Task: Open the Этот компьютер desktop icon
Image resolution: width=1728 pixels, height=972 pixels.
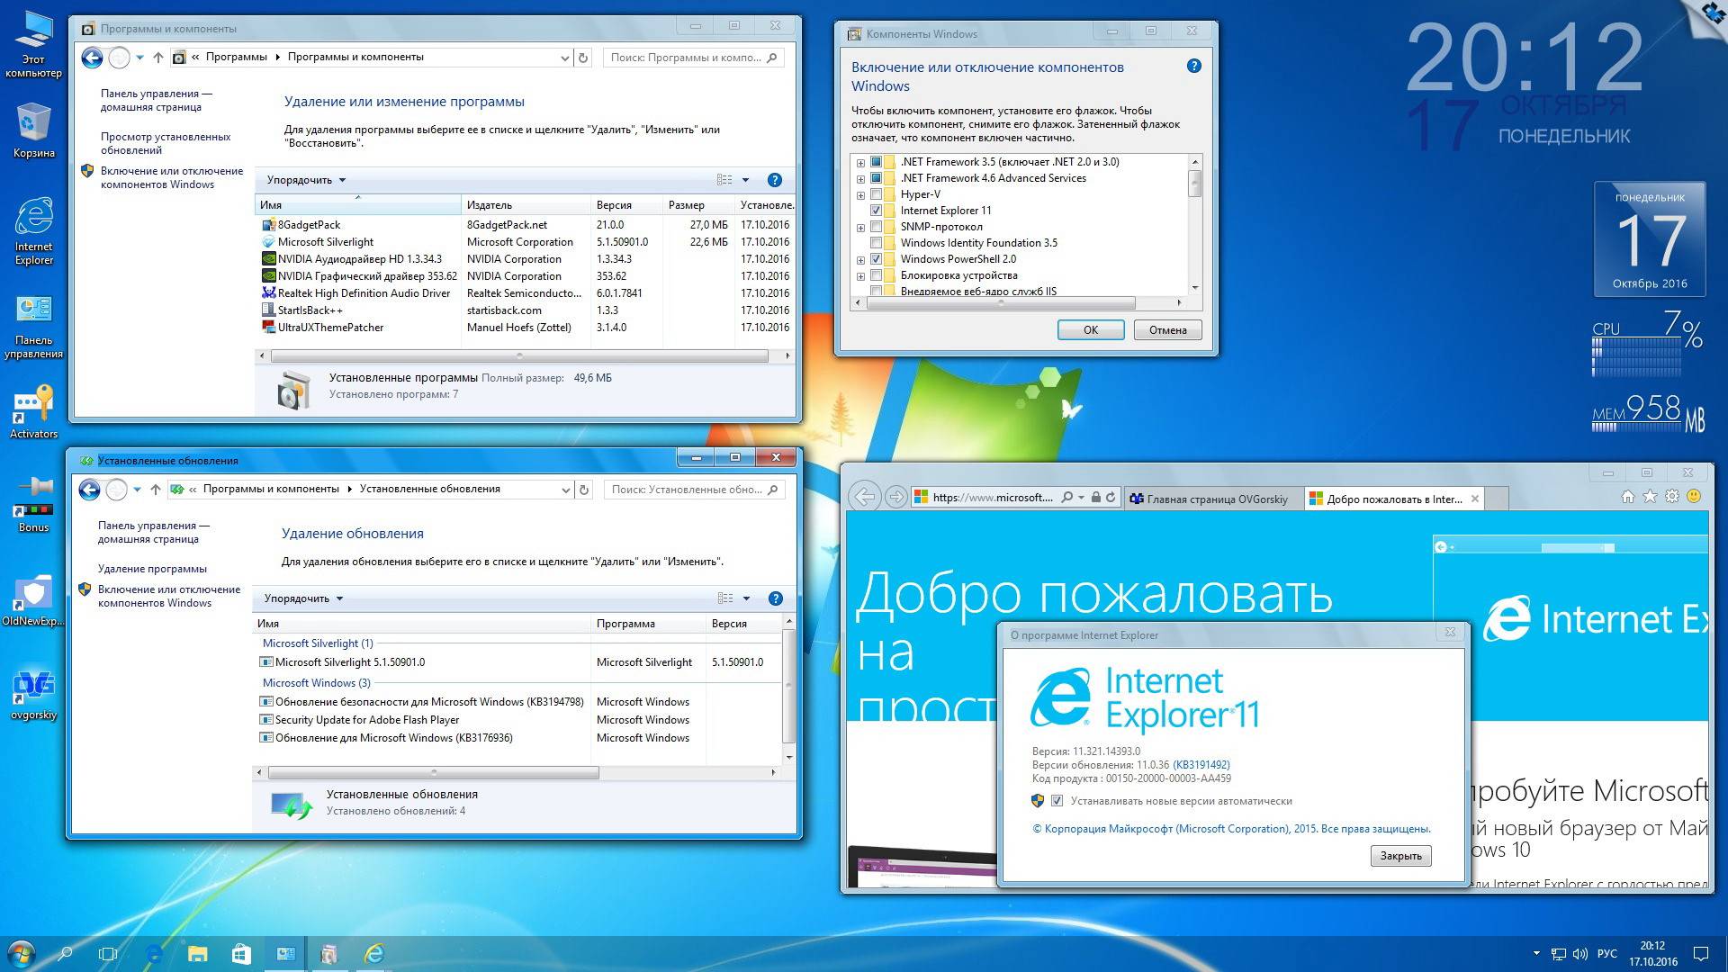Action: point(33,45)
